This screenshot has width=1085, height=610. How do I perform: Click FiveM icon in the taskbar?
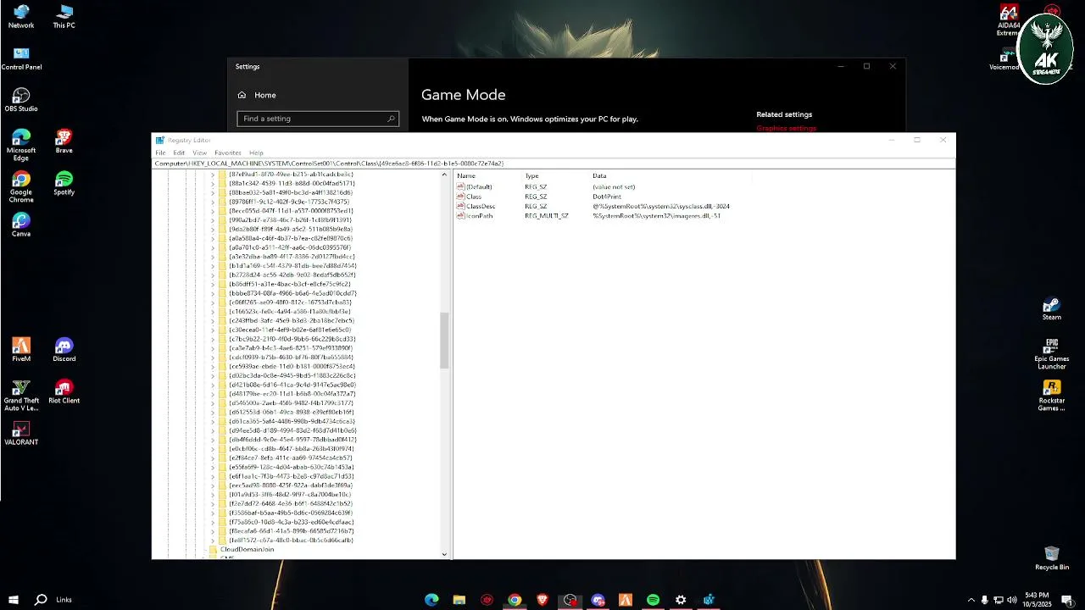pyautogui.click(x=626, y=600)
